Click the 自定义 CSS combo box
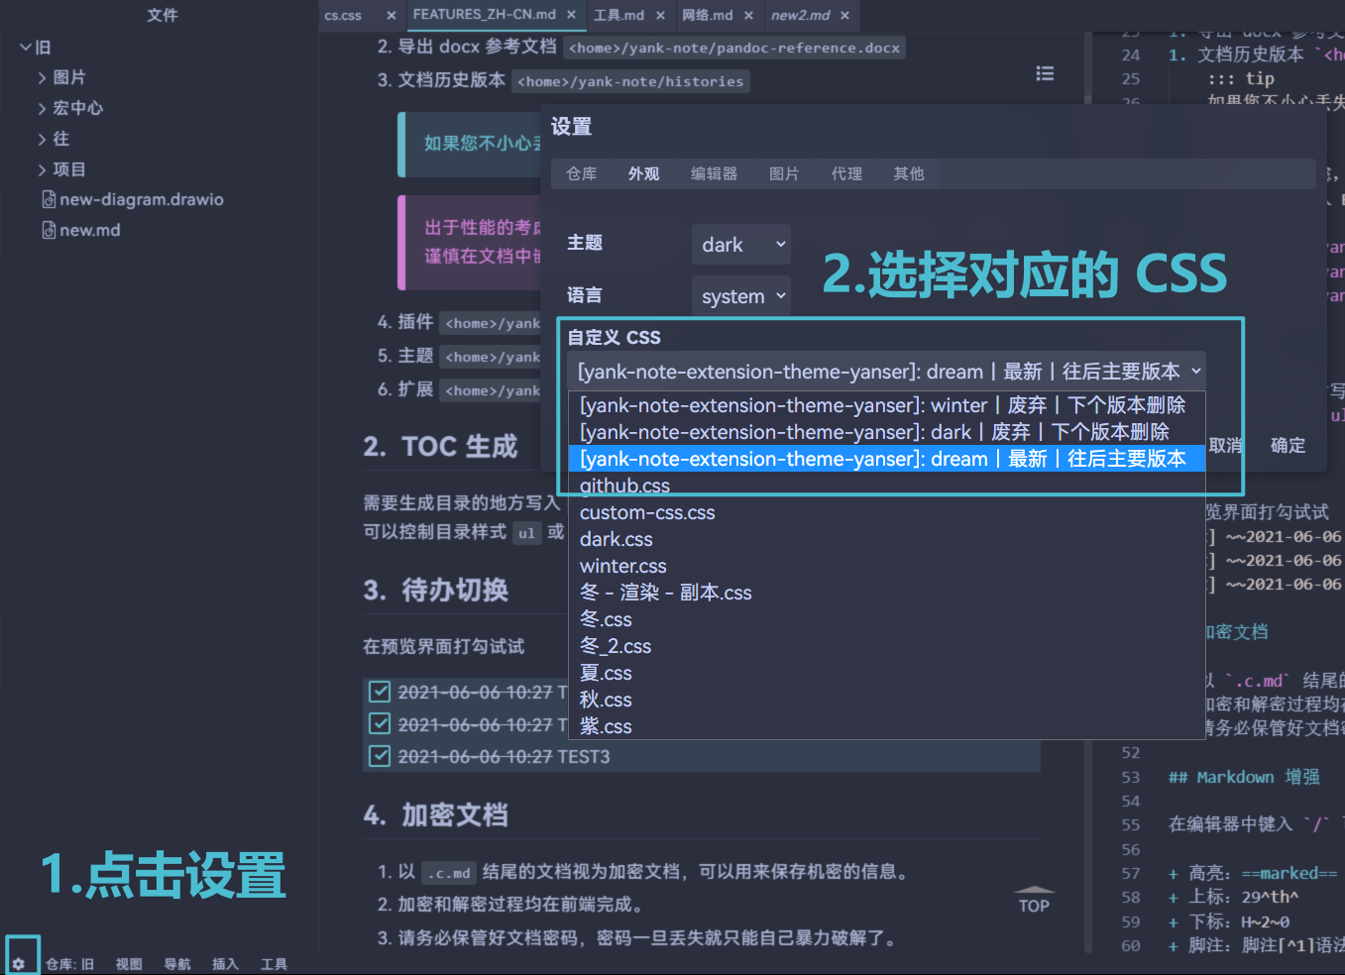The height and width of the screenshot is (975, 1345). (887, 372)
